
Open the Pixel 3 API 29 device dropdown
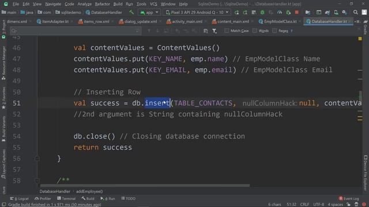tap(197, 12)
